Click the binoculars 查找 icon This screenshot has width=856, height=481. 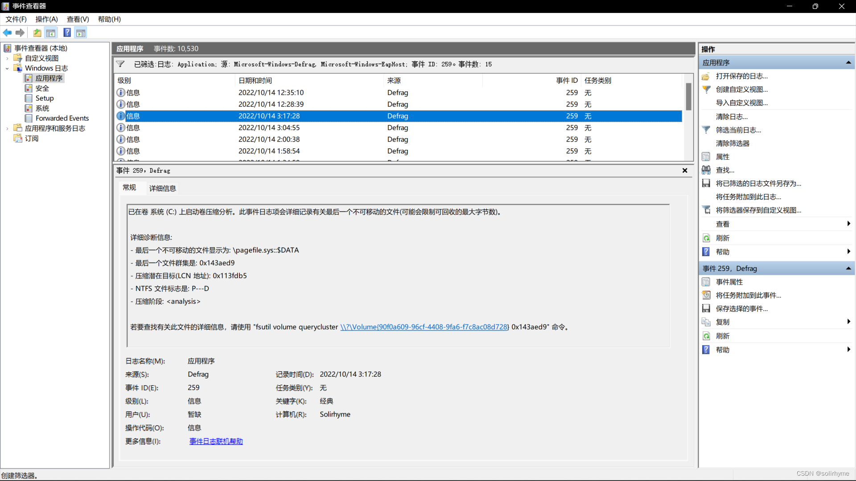point(706,170)
